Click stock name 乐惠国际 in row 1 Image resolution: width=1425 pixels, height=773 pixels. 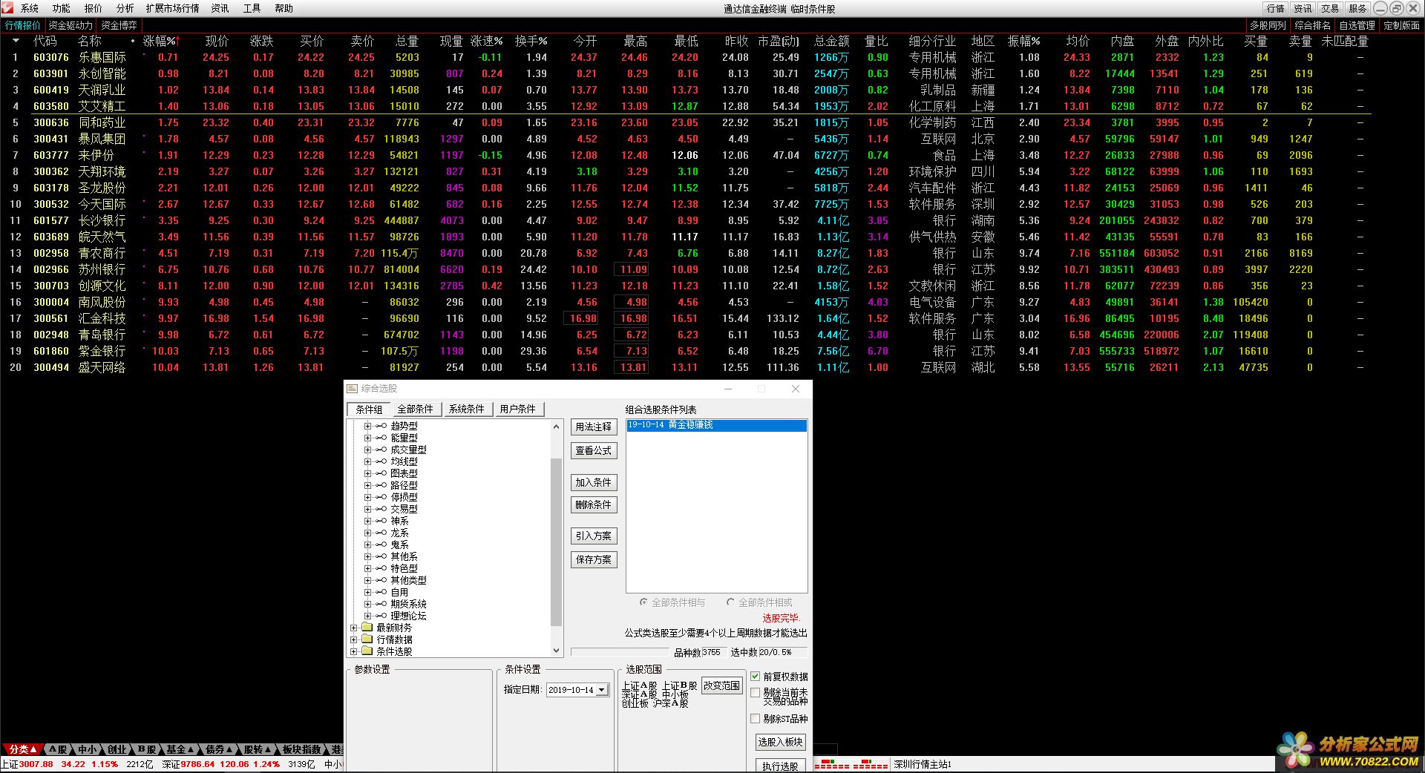coord(102,57)
